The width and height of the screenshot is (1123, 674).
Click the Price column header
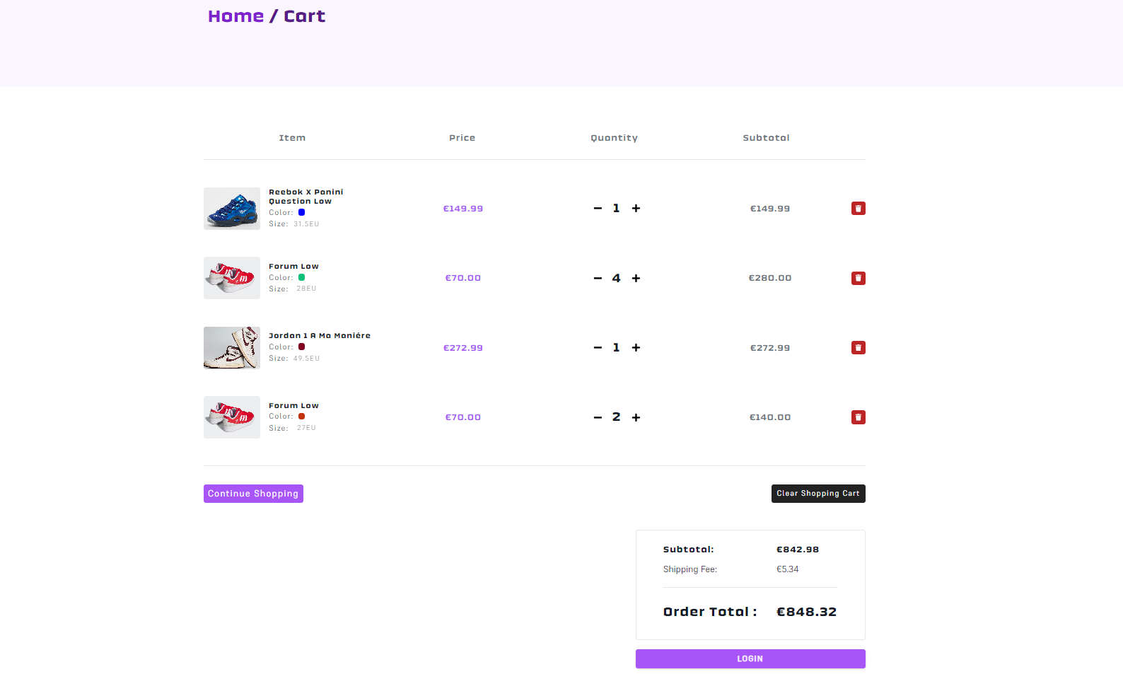pos(462,138)
